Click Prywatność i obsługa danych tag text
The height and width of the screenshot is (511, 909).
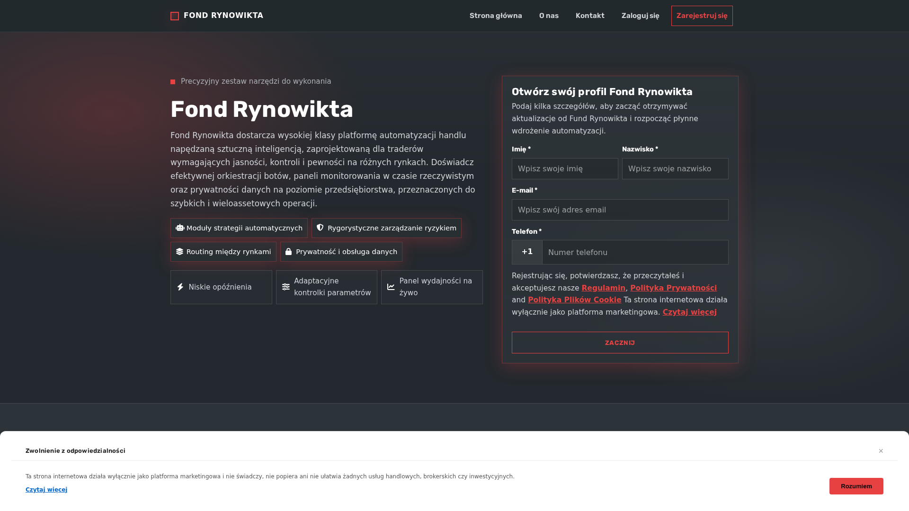347,252
